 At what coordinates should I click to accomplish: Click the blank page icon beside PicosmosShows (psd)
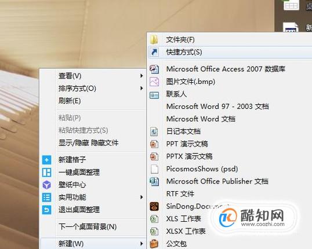pyautogui.click(x=154, y=169)
